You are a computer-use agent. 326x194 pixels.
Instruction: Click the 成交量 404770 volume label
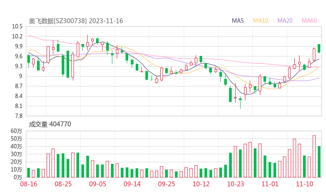tap(50, 124)
